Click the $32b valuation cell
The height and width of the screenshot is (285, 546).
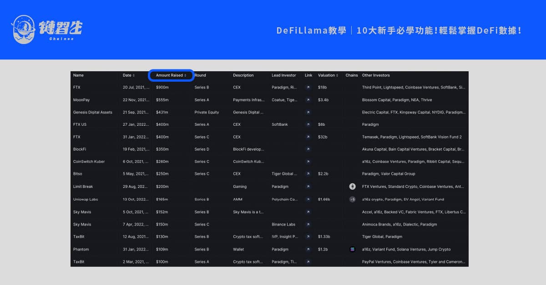click(323, 137)
